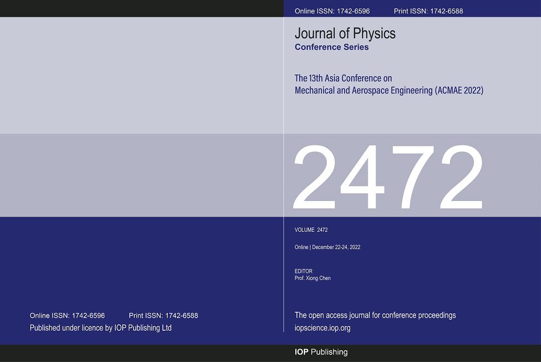Click the large 2472 volume number
This screenshot has width=541, height=362.
click(x=388, y=177)
